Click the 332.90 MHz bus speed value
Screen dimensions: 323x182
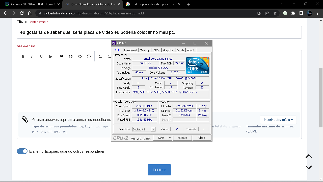144,115
